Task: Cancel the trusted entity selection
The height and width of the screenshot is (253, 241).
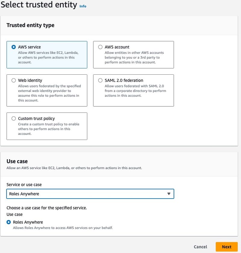Action: pyautogui.click(x=200, y=247)
